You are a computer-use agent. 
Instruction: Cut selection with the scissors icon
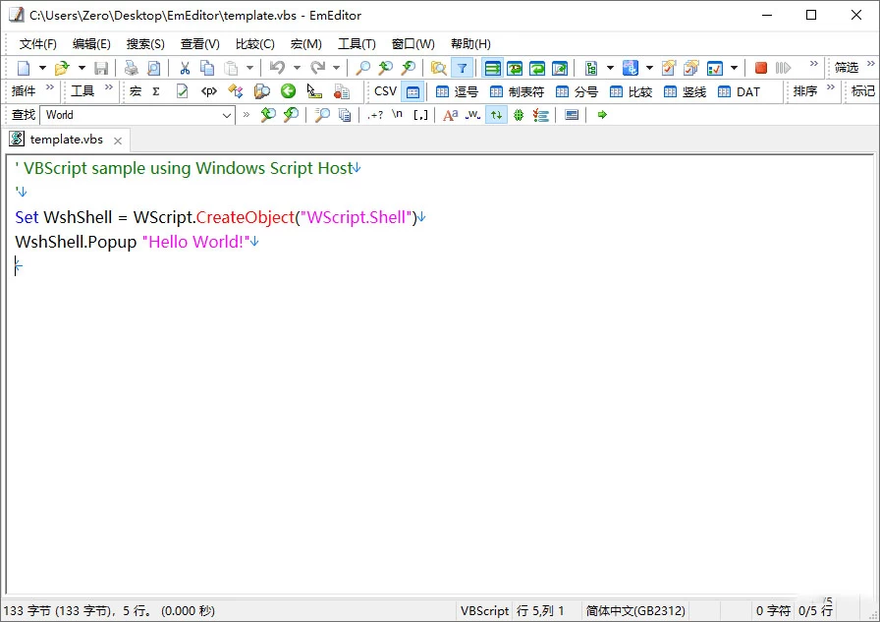185,68
